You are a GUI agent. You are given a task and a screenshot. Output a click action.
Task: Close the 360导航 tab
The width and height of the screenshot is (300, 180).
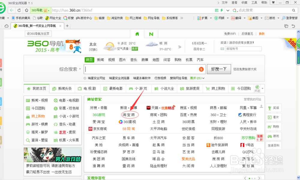[x=60, y=26]
